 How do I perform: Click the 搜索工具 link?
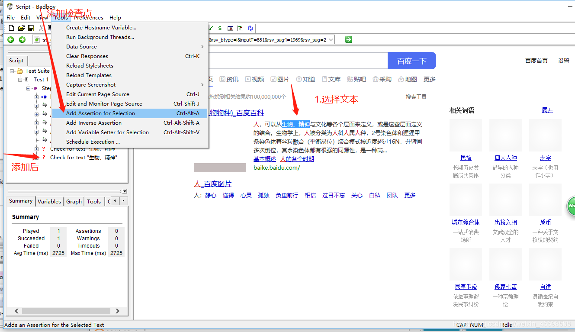(x=416, y=97)
